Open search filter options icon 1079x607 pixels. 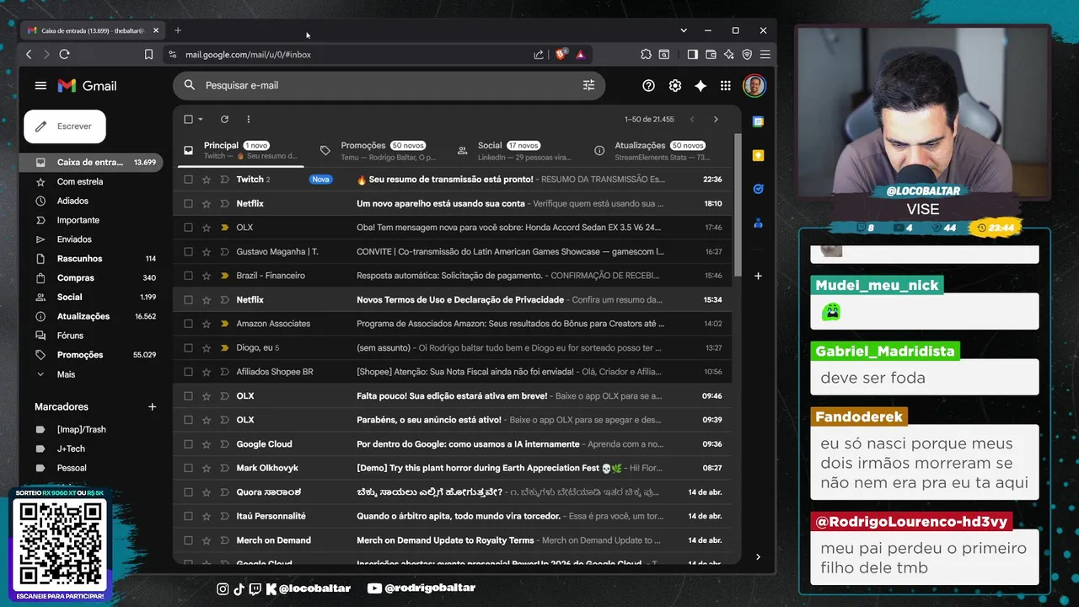point(588,85)
